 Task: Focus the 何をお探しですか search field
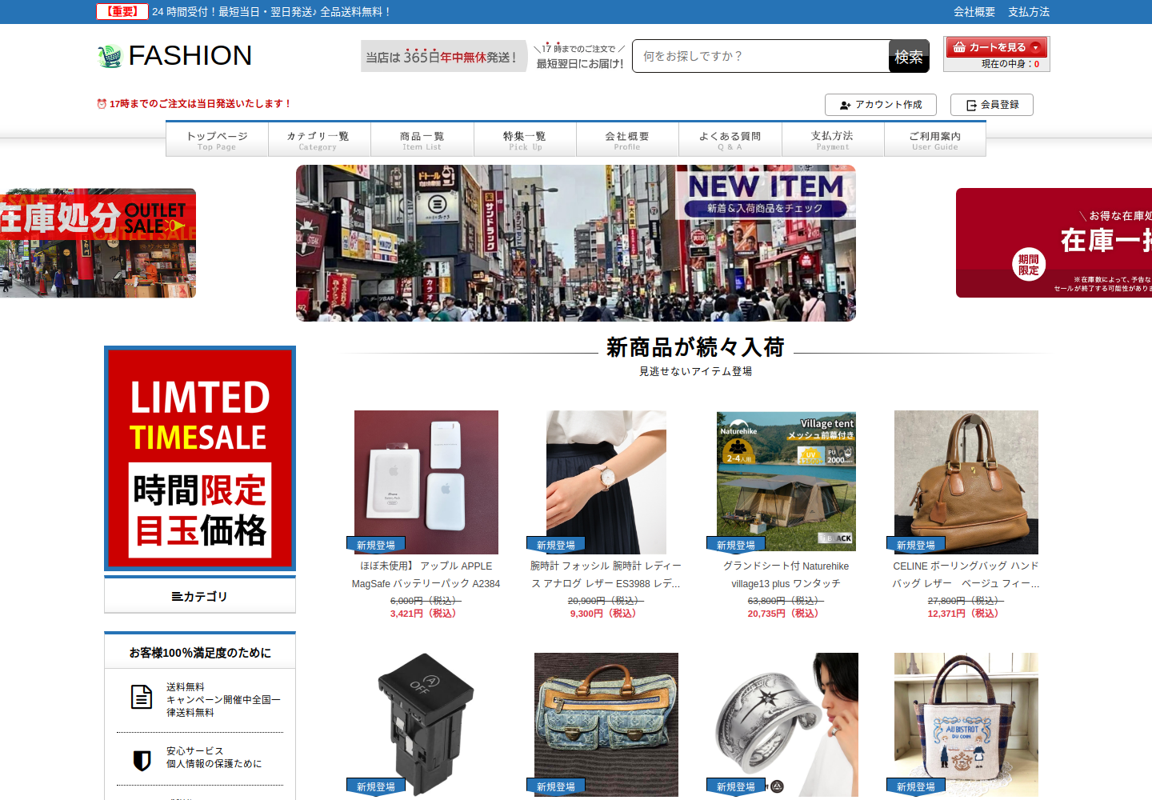click(x=761, y=56)
